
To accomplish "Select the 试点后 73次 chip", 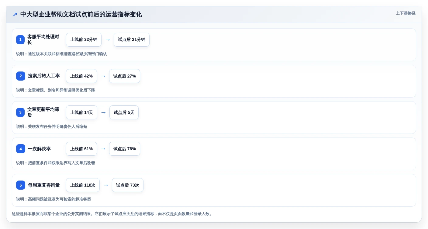I will click(128, 185).
